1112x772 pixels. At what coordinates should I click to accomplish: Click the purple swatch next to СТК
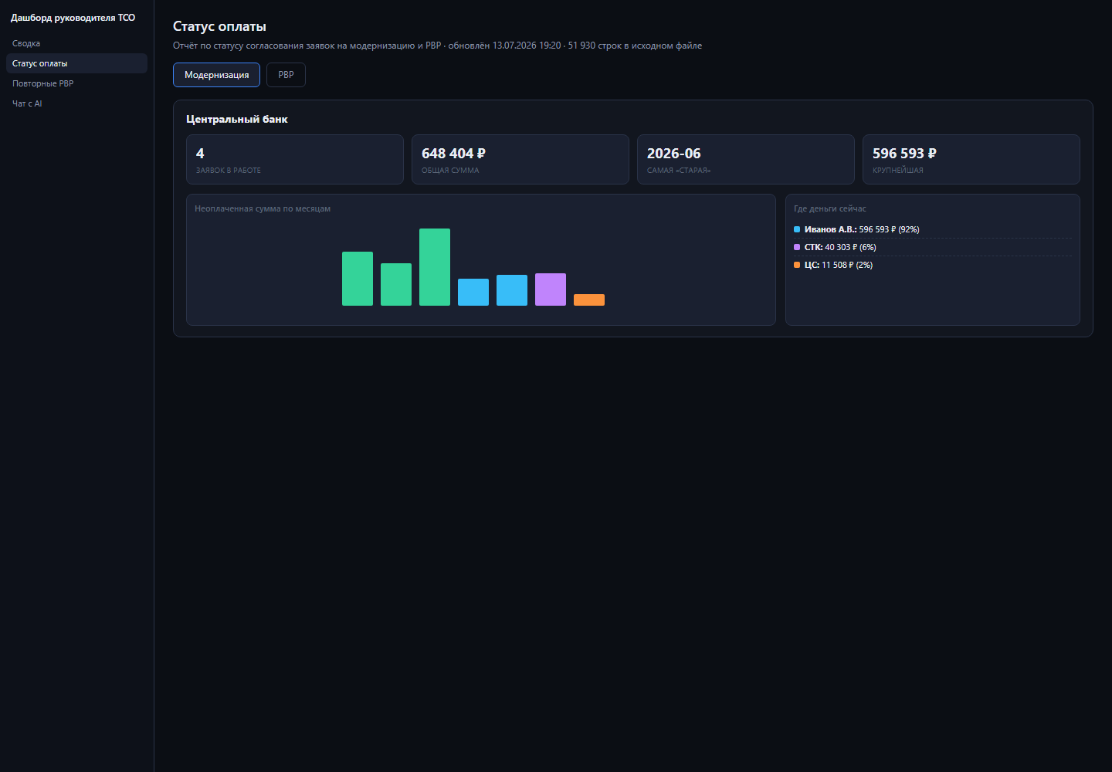tap(797, 247)
